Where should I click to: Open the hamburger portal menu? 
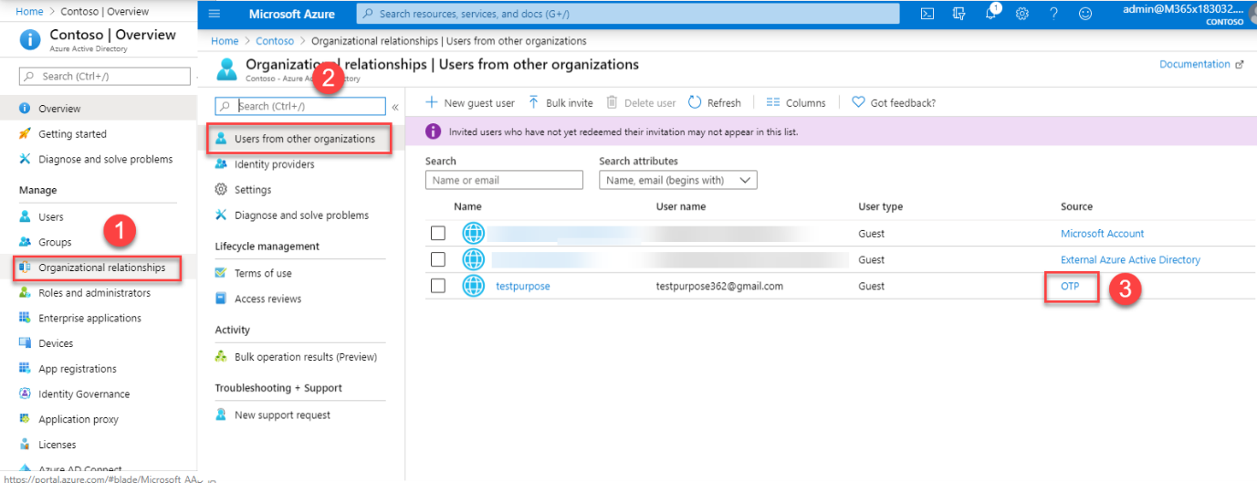pyautogui.click(x=215, y=14)
